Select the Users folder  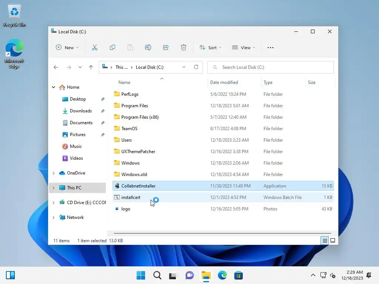(x=223, y=140)
